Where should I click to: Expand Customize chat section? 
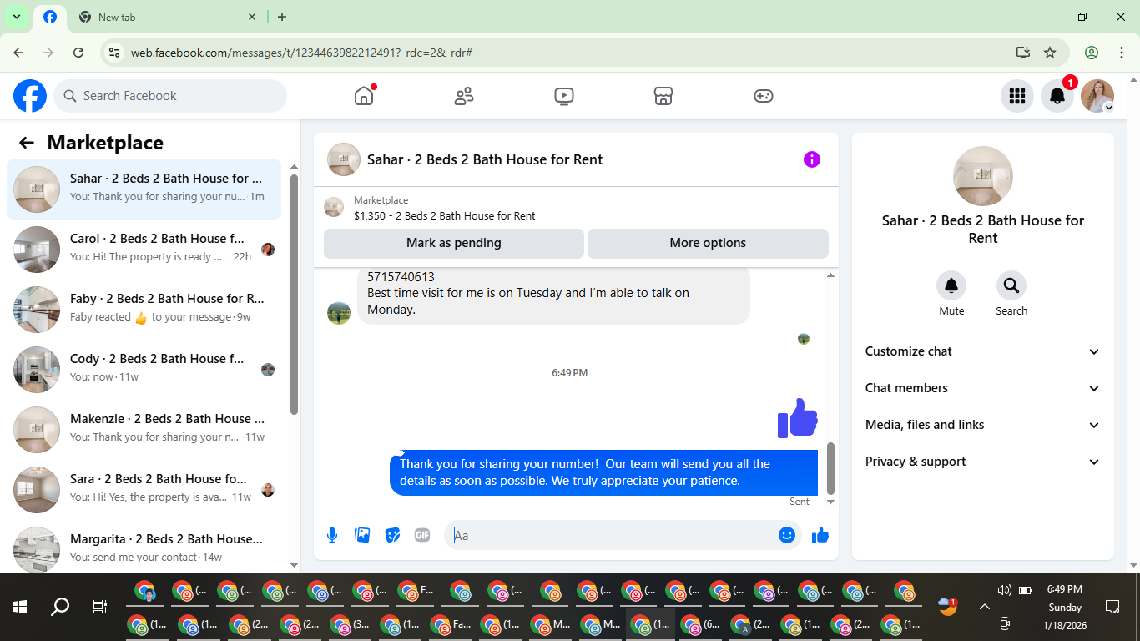[983, 351]
